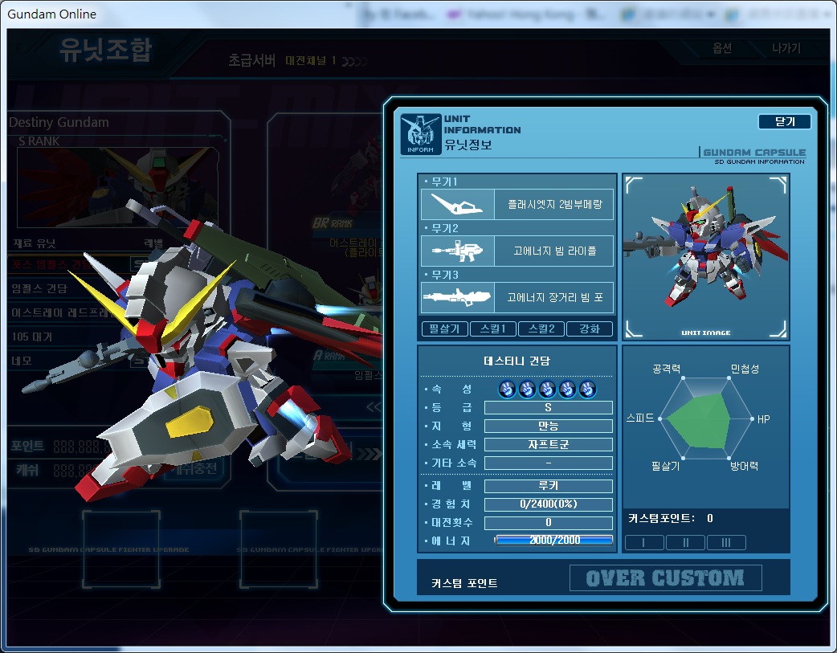The width and height of the screenshot is (837, 653).
Task: Click weapon name 고에너지 장거리 빔 포
Action: (x=554, y=297)
